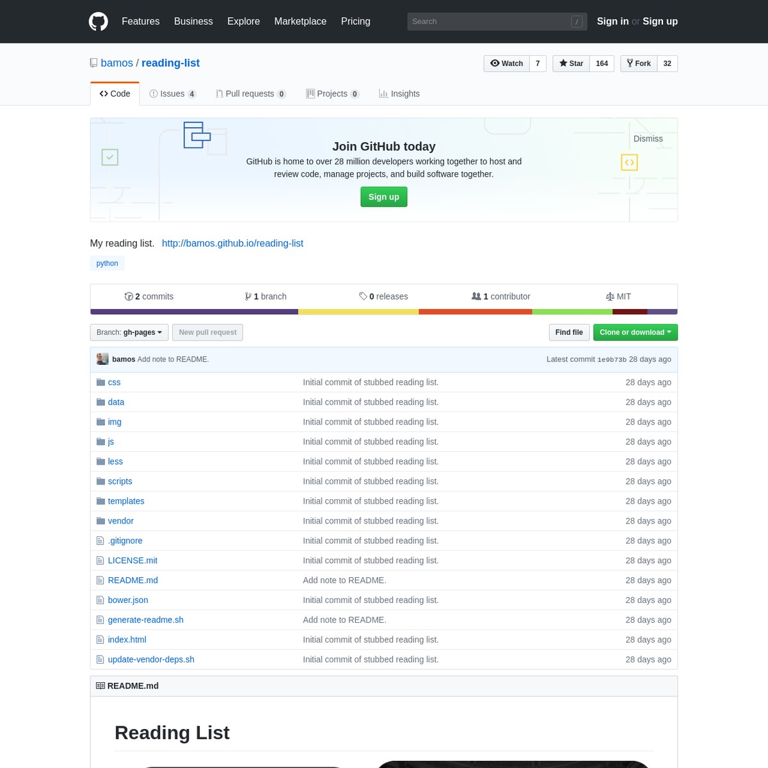Click the 7 watchers count

point(538,63)
